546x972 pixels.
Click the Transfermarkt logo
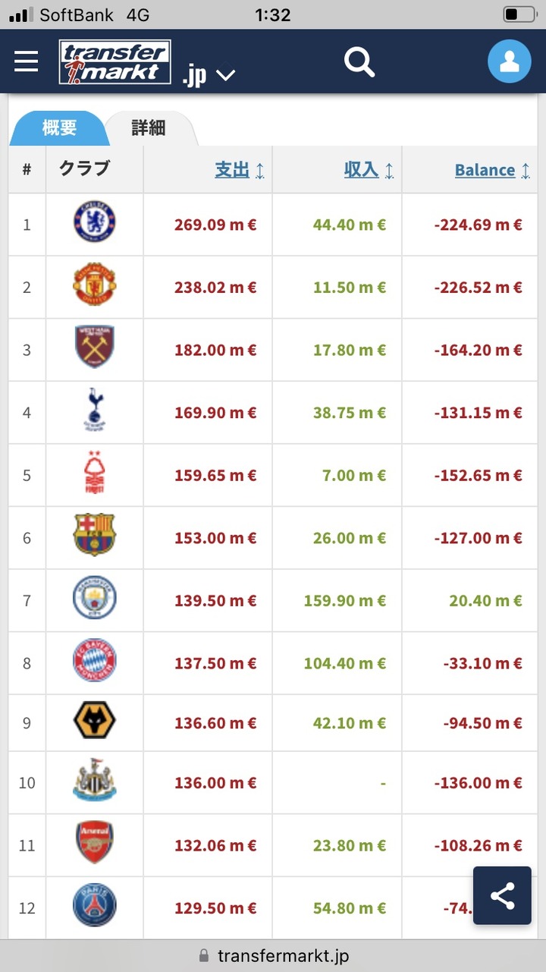[x=115, y=62]
